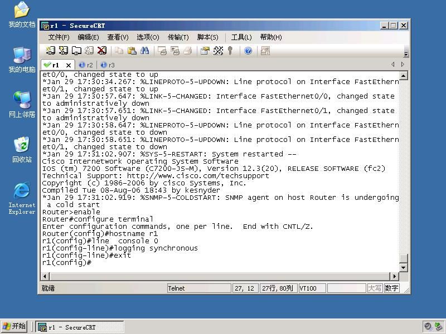Click the Disconnect icon with red X

click(102, 51)
